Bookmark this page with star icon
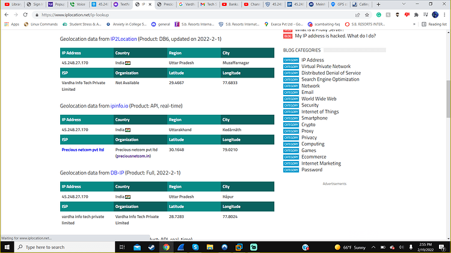Screen dimensions: 451x253 tap(367, 15)
